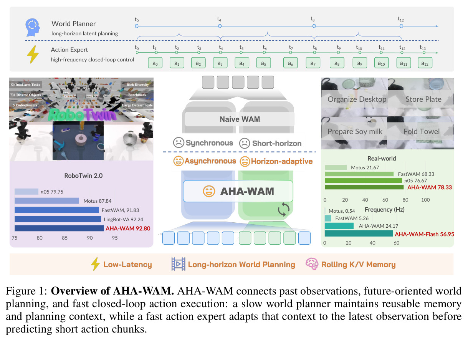
Task: Click the Rolling K/V Memory label
Action: click(x=359, y=265)
